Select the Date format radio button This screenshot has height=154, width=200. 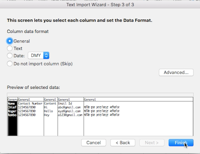(x=10, y=56)
